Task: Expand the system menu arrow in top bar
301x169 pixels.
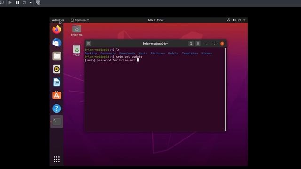Action: click(244, 20)
